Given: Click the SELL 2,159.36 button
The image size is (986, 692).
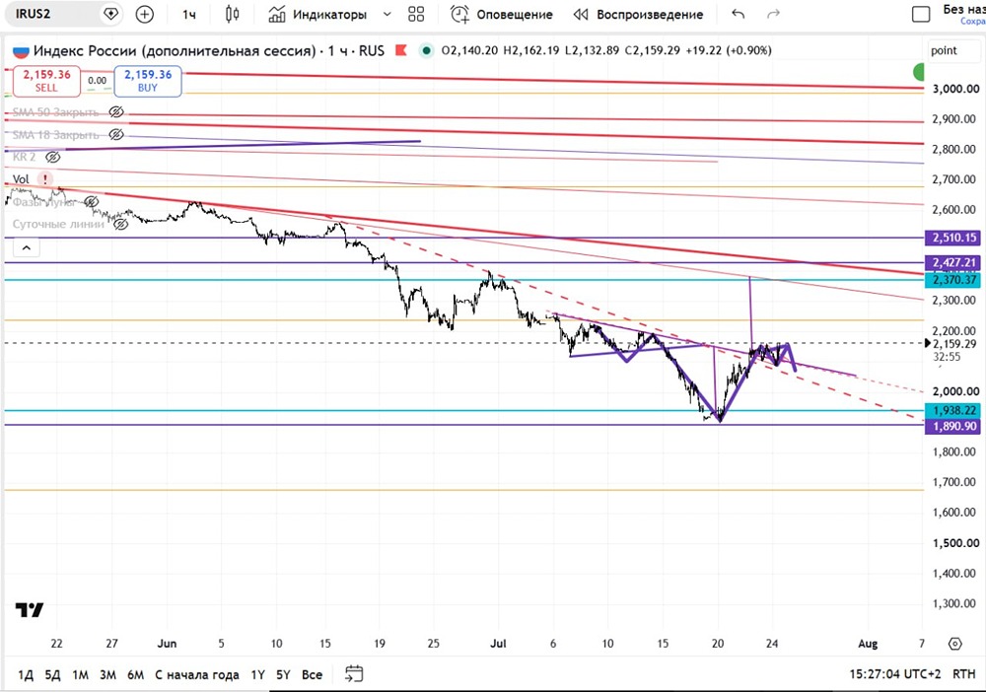Looking at the screenshot, I should [46, 81].
